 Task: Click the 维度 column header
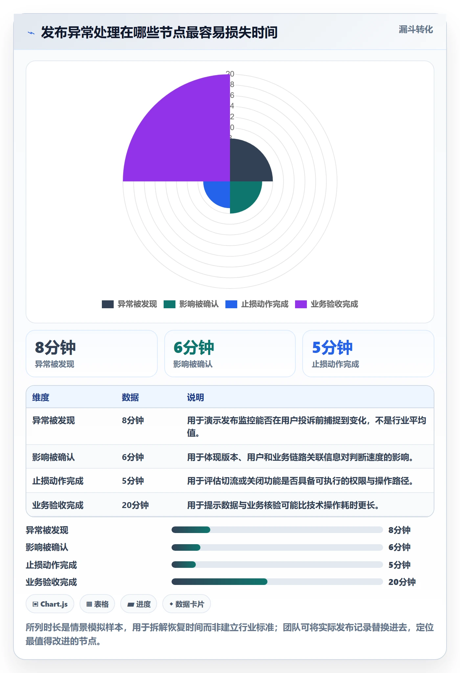pos(41,397)
